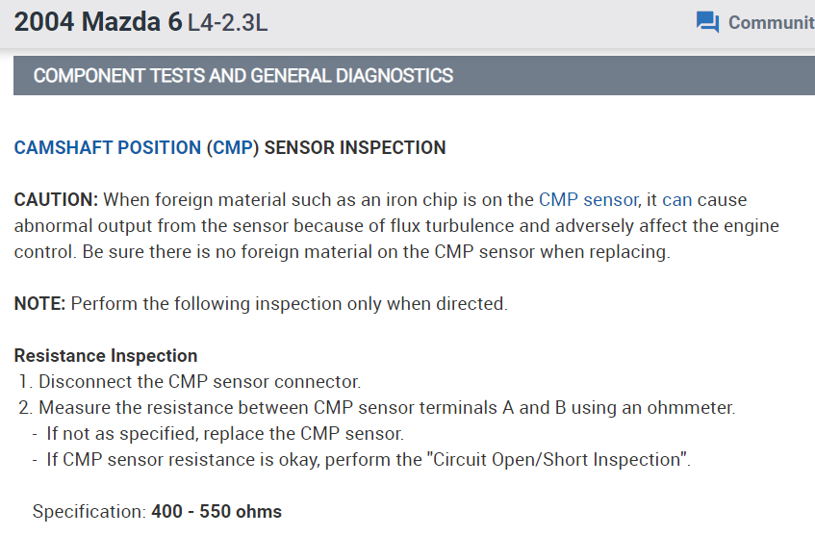
Task: Click the "SENSOR INSPECTION" heading text
Action: pyautogui.click(x=355, y=148)
